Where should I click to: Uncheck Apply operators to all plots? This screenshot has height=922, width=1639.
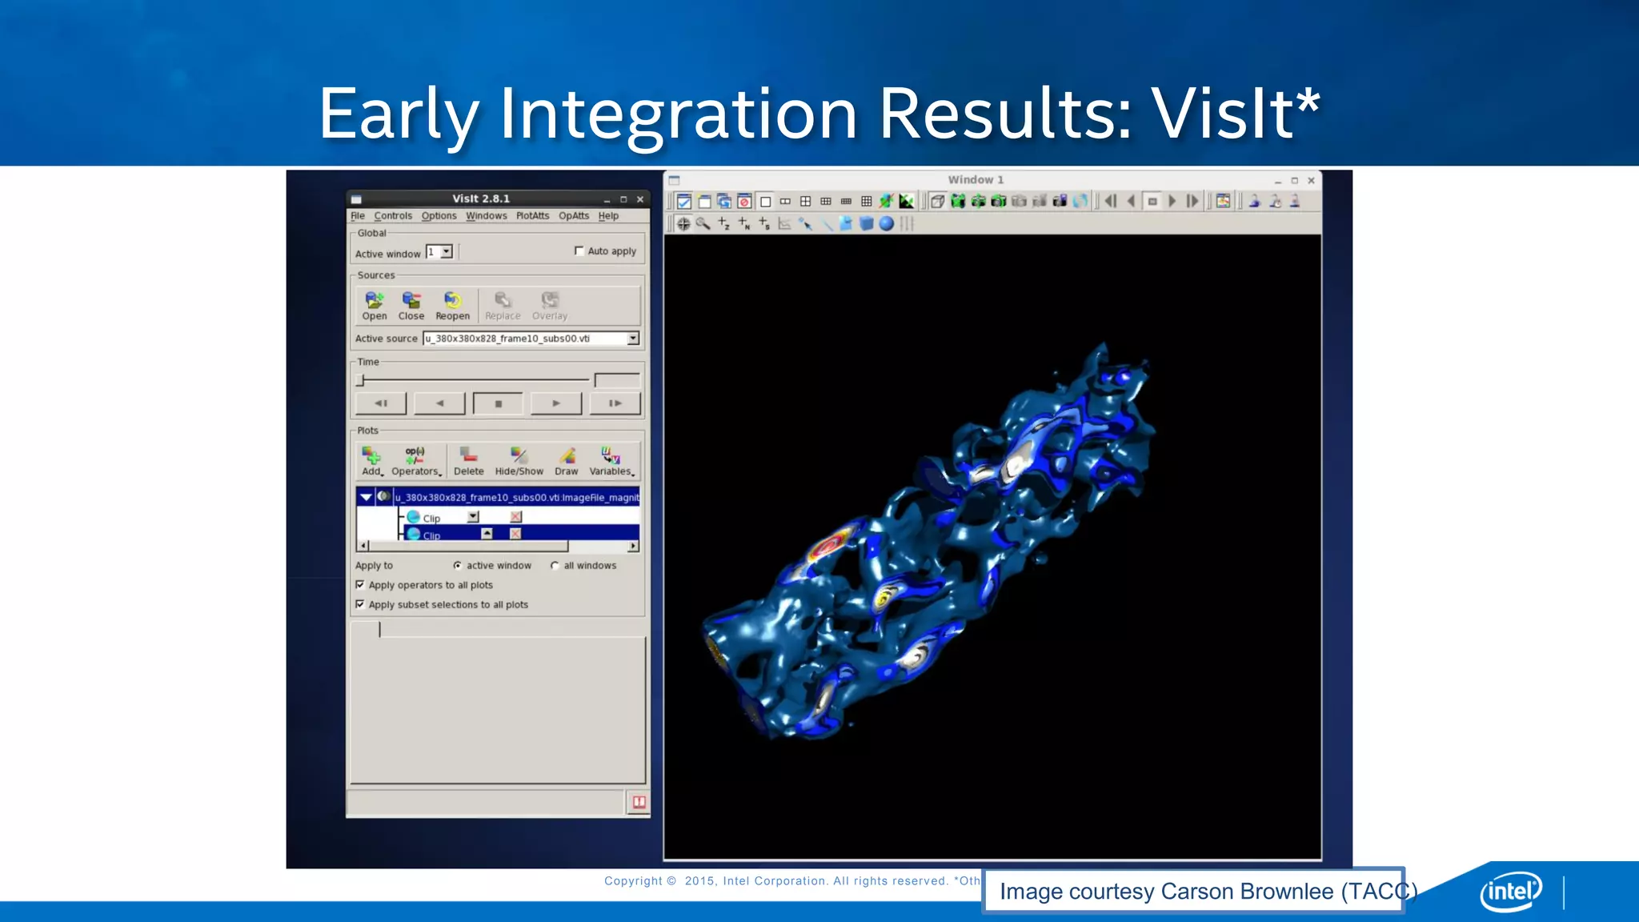(x=360, y=585)
